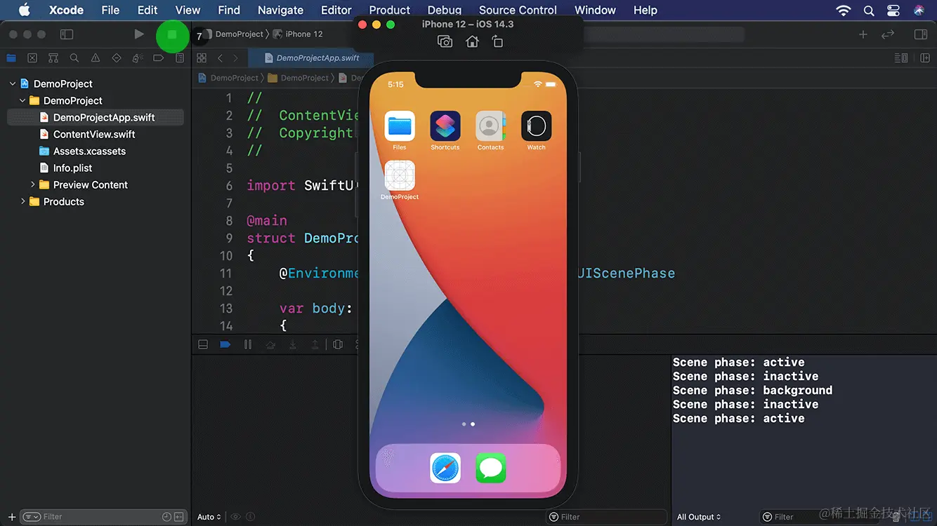Screen dimensions: 937x526
Task: Open the Find navigator magnifier icon
Action: (74, 58)
